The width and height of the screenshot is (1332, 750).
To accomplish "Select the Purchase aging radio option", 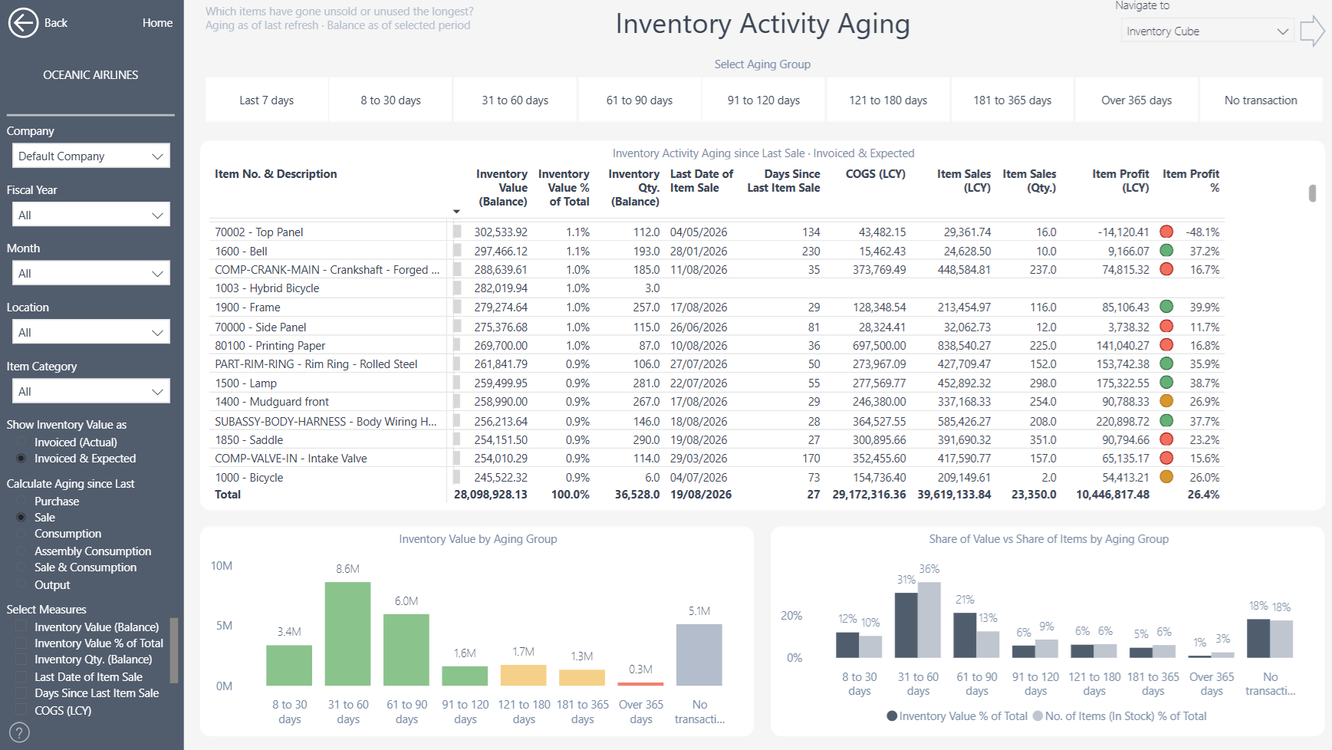I will [21, 502].
